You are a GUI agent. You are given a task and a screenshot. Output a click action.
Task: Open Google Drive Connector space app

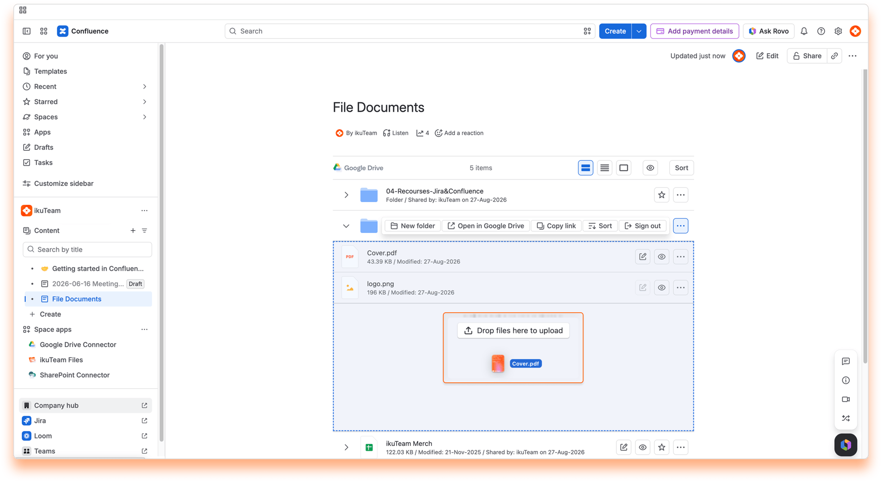[x=78, y=345]
